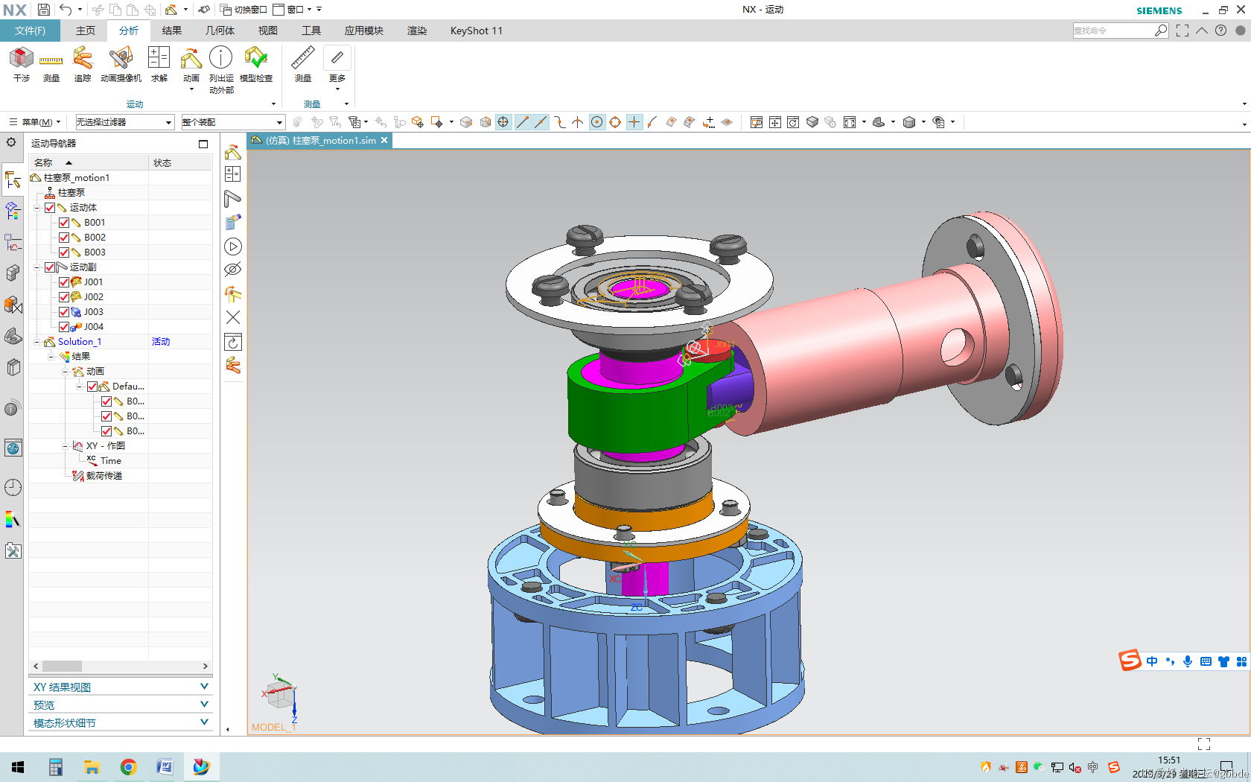Toggle the J001 joint checkbox
Screen dimensions: 1251x782
pyautogui.click(x=64, y=282)
